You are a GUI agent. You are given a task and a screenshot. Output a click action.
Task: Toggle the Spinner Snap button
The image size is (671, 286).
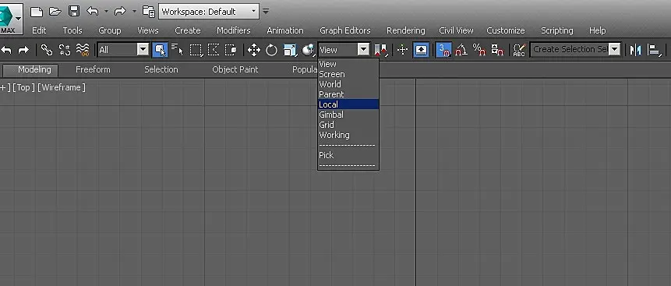(x=497, y=50)
